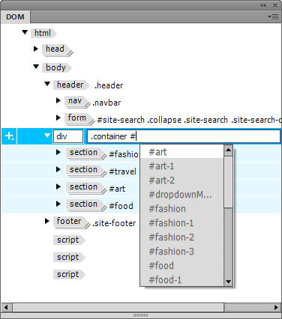Expand the section #art node
282x319 pixels.
[58, 186]
